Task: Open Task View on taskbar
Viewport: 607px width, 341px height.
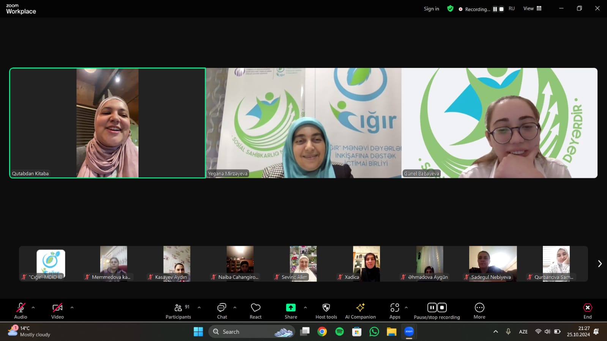Action: click(x=305, y=332)
